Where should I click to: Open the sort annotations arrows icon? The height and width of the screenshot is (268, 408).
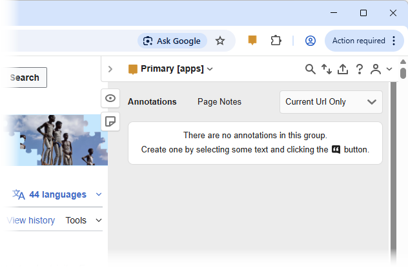coord(327,69)
